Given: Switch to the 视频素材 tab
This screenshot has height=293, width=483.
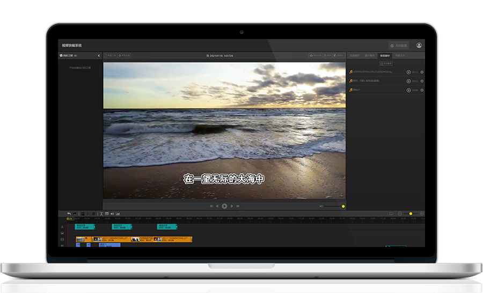Looking at the screenshot, I should click(355, 55).
